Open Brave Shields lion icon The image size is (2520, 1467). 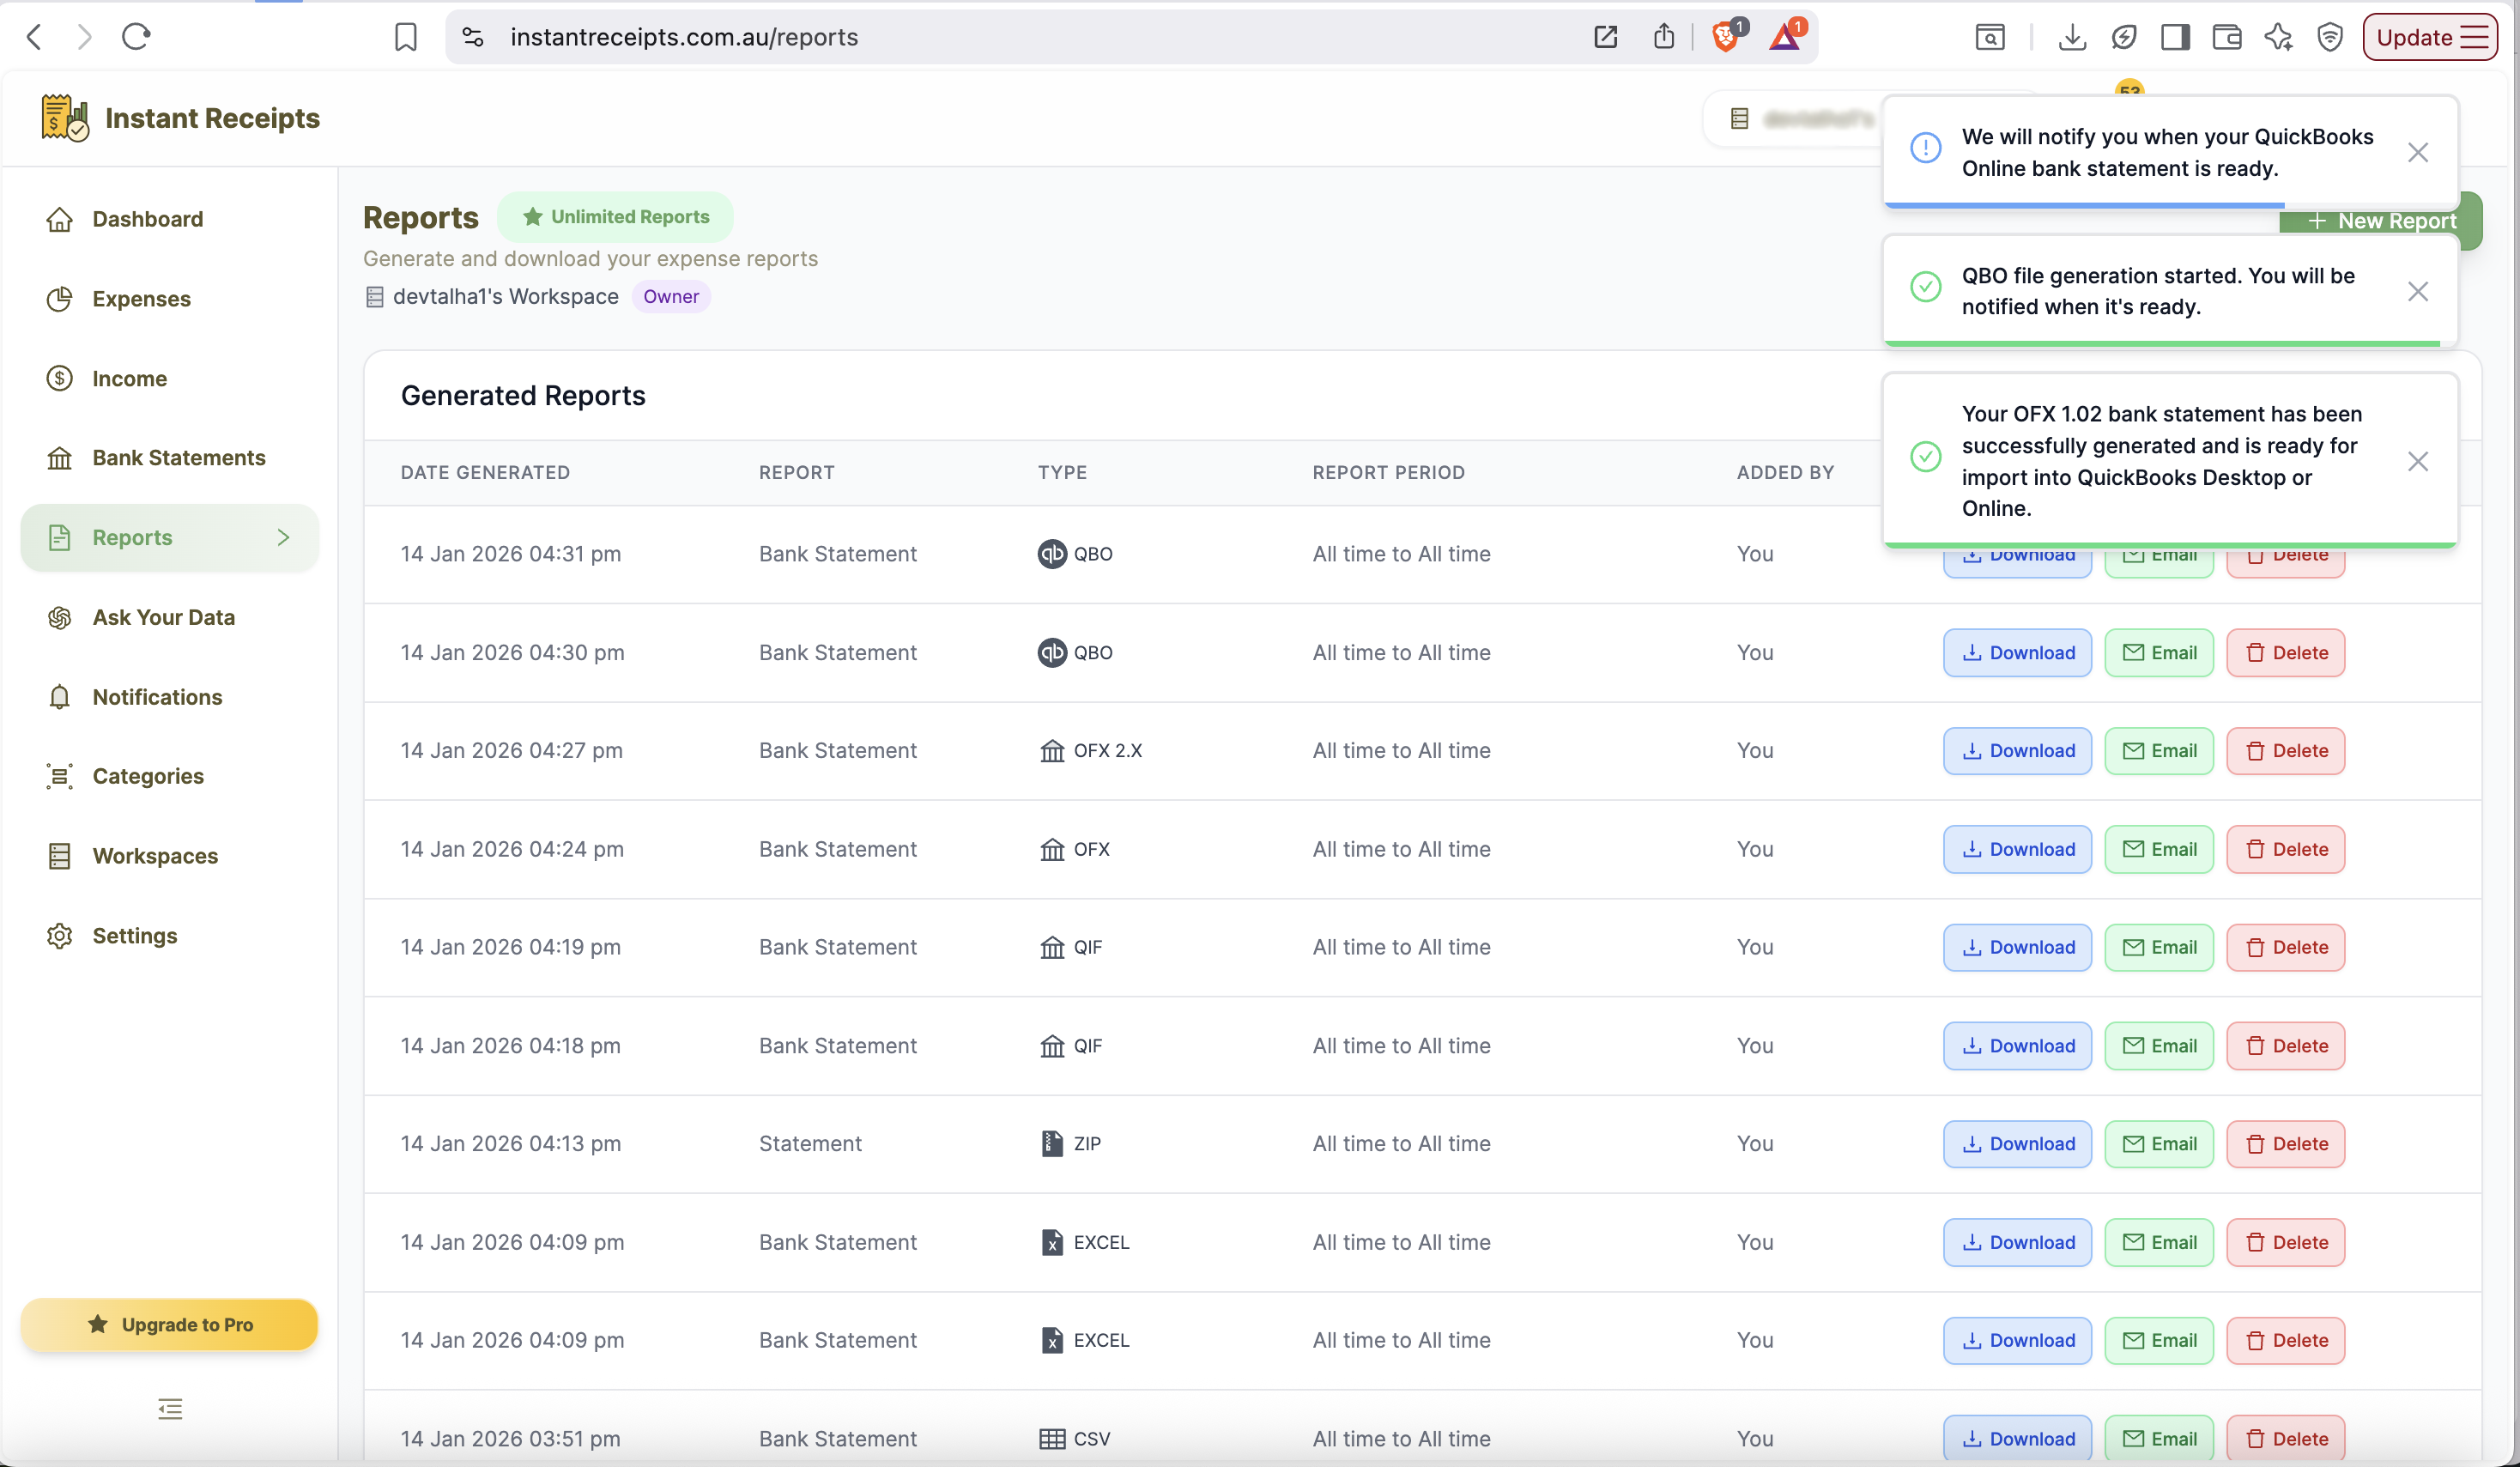click(x=1726, y=37)
